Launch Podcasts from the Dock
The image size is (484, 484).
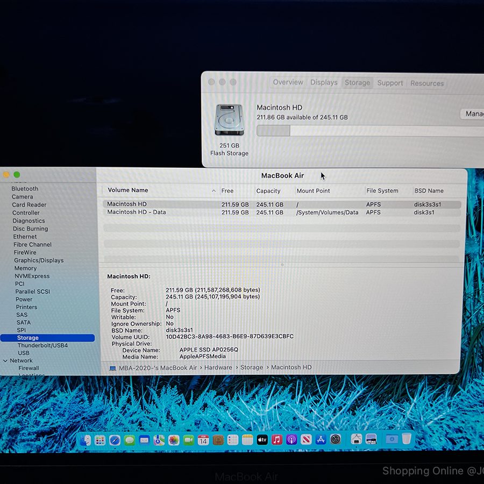(291, 439)
